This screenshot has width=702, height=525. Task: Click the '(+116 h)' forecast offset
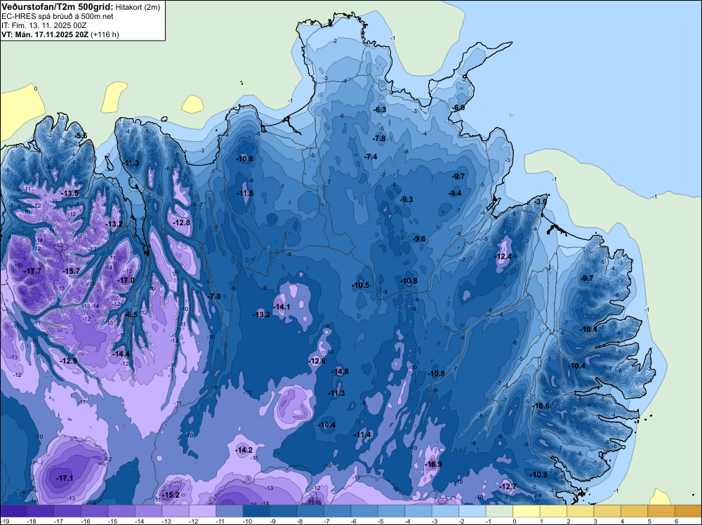click(105, 34)
